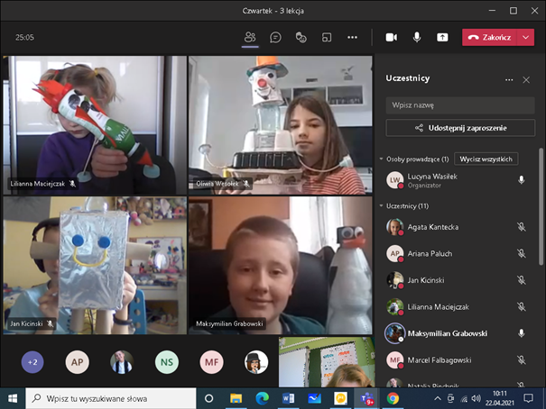Open the reactions and raise hand icon
The image size is (546, 409).
[301, 37]
